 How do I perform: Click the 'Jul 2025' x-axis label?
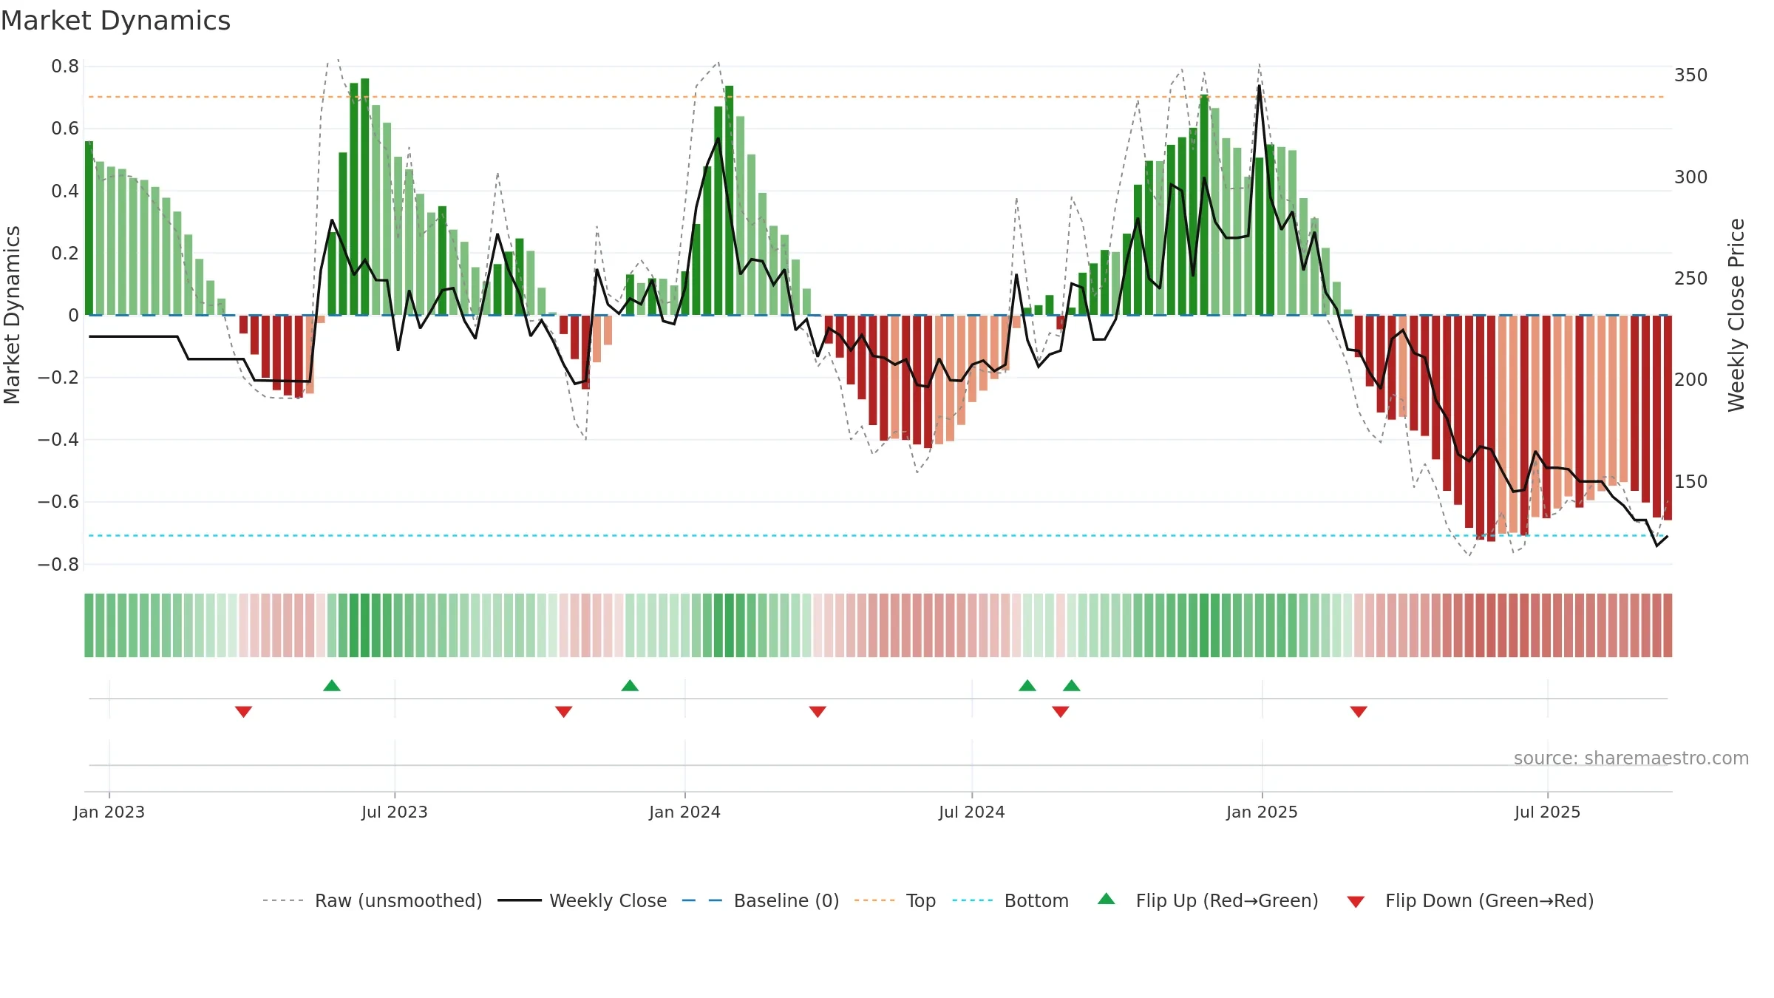[1548, 812]
